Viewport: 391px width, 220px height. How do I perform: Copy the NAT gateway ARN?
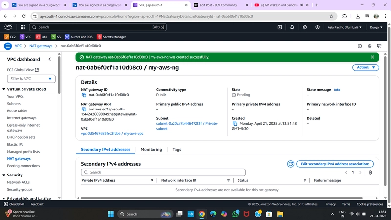pyautogui.click(x=84, y=109)
